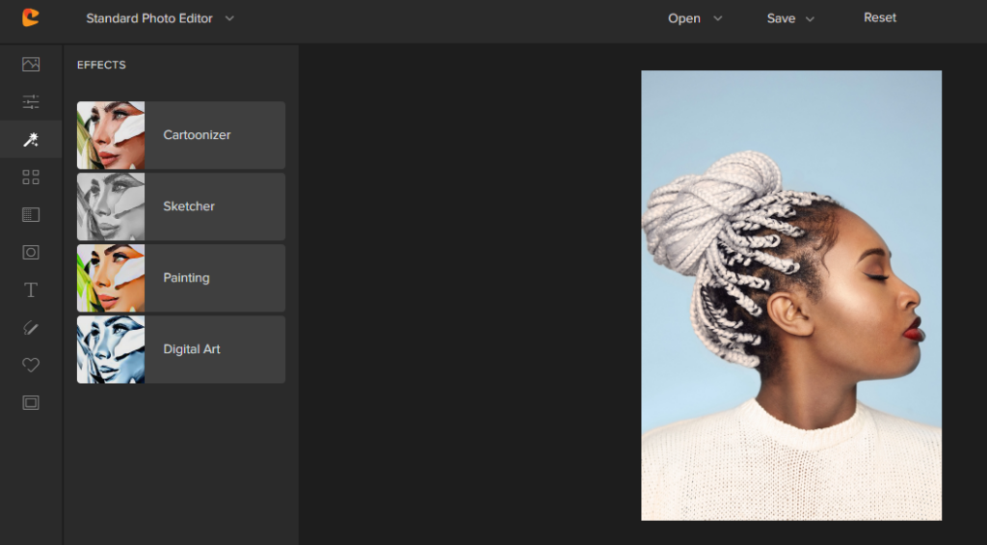Open the Frames icon in sidebar
The image size is (987, 545).
pyautogui.click(x=31, y=402)
